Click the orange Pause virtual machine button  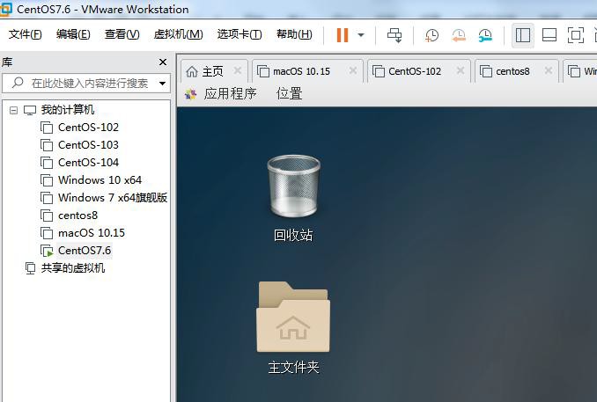click(343, 35)
